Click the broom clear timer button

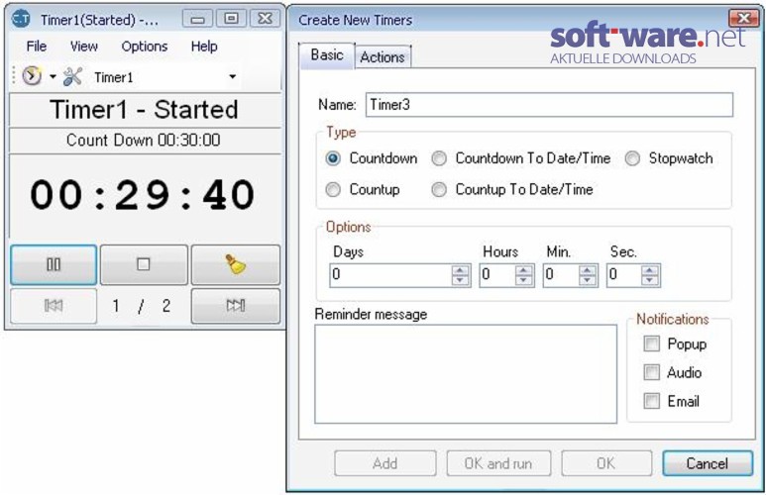pyautogui.click(x=236, y=264)
